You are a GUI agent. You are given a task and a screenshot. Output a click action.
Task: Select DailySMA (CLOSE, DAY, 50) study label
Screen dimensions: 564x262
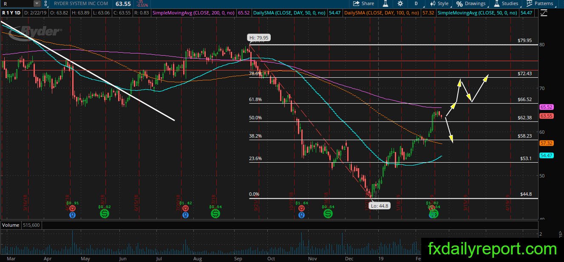pos(289,13)
